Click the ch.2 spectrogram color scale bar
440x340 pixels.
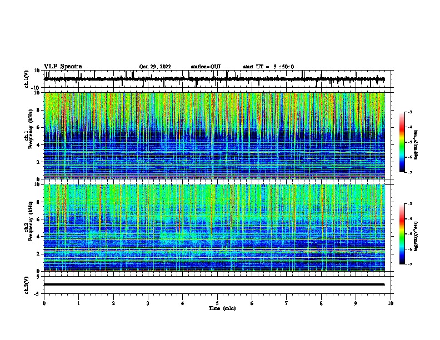(x=402, y=234)
